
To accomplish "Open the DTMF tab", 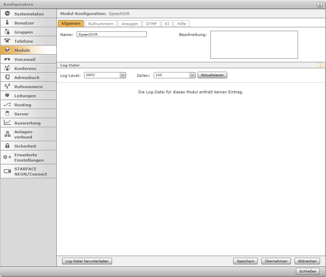I will (152, 24).
